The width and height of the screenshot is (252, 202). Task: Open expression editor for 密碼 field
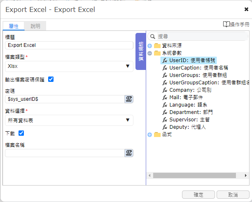pyautogui.click(x=129, y=99)
